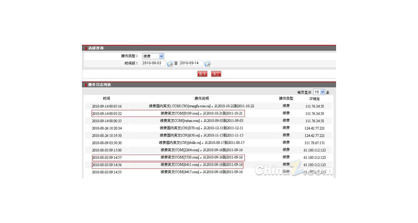Click IP 61.180.112.123 in the 09:15:00 row
The width and height of the screenshot is (418, 223).
pyautogui.click(x=314, y=150)
